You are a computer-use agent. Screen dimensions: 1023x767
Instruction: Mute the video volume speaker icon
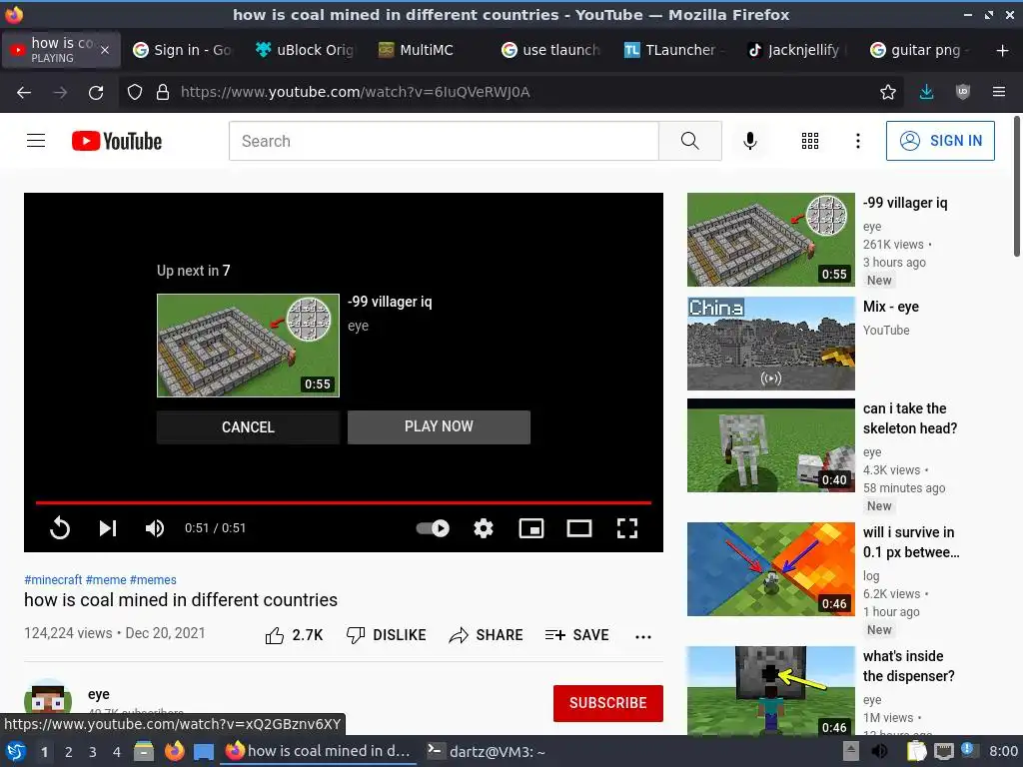point(155,528)
